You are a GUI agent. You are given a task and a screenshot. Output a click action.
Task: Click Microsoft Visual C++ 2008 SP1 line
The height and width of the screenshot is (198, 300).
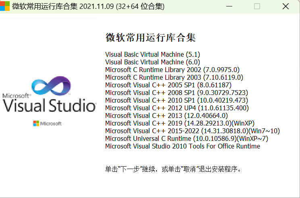176,93
